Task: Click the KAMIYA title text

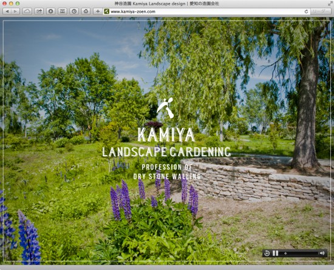Action: [x=166, y=134]
